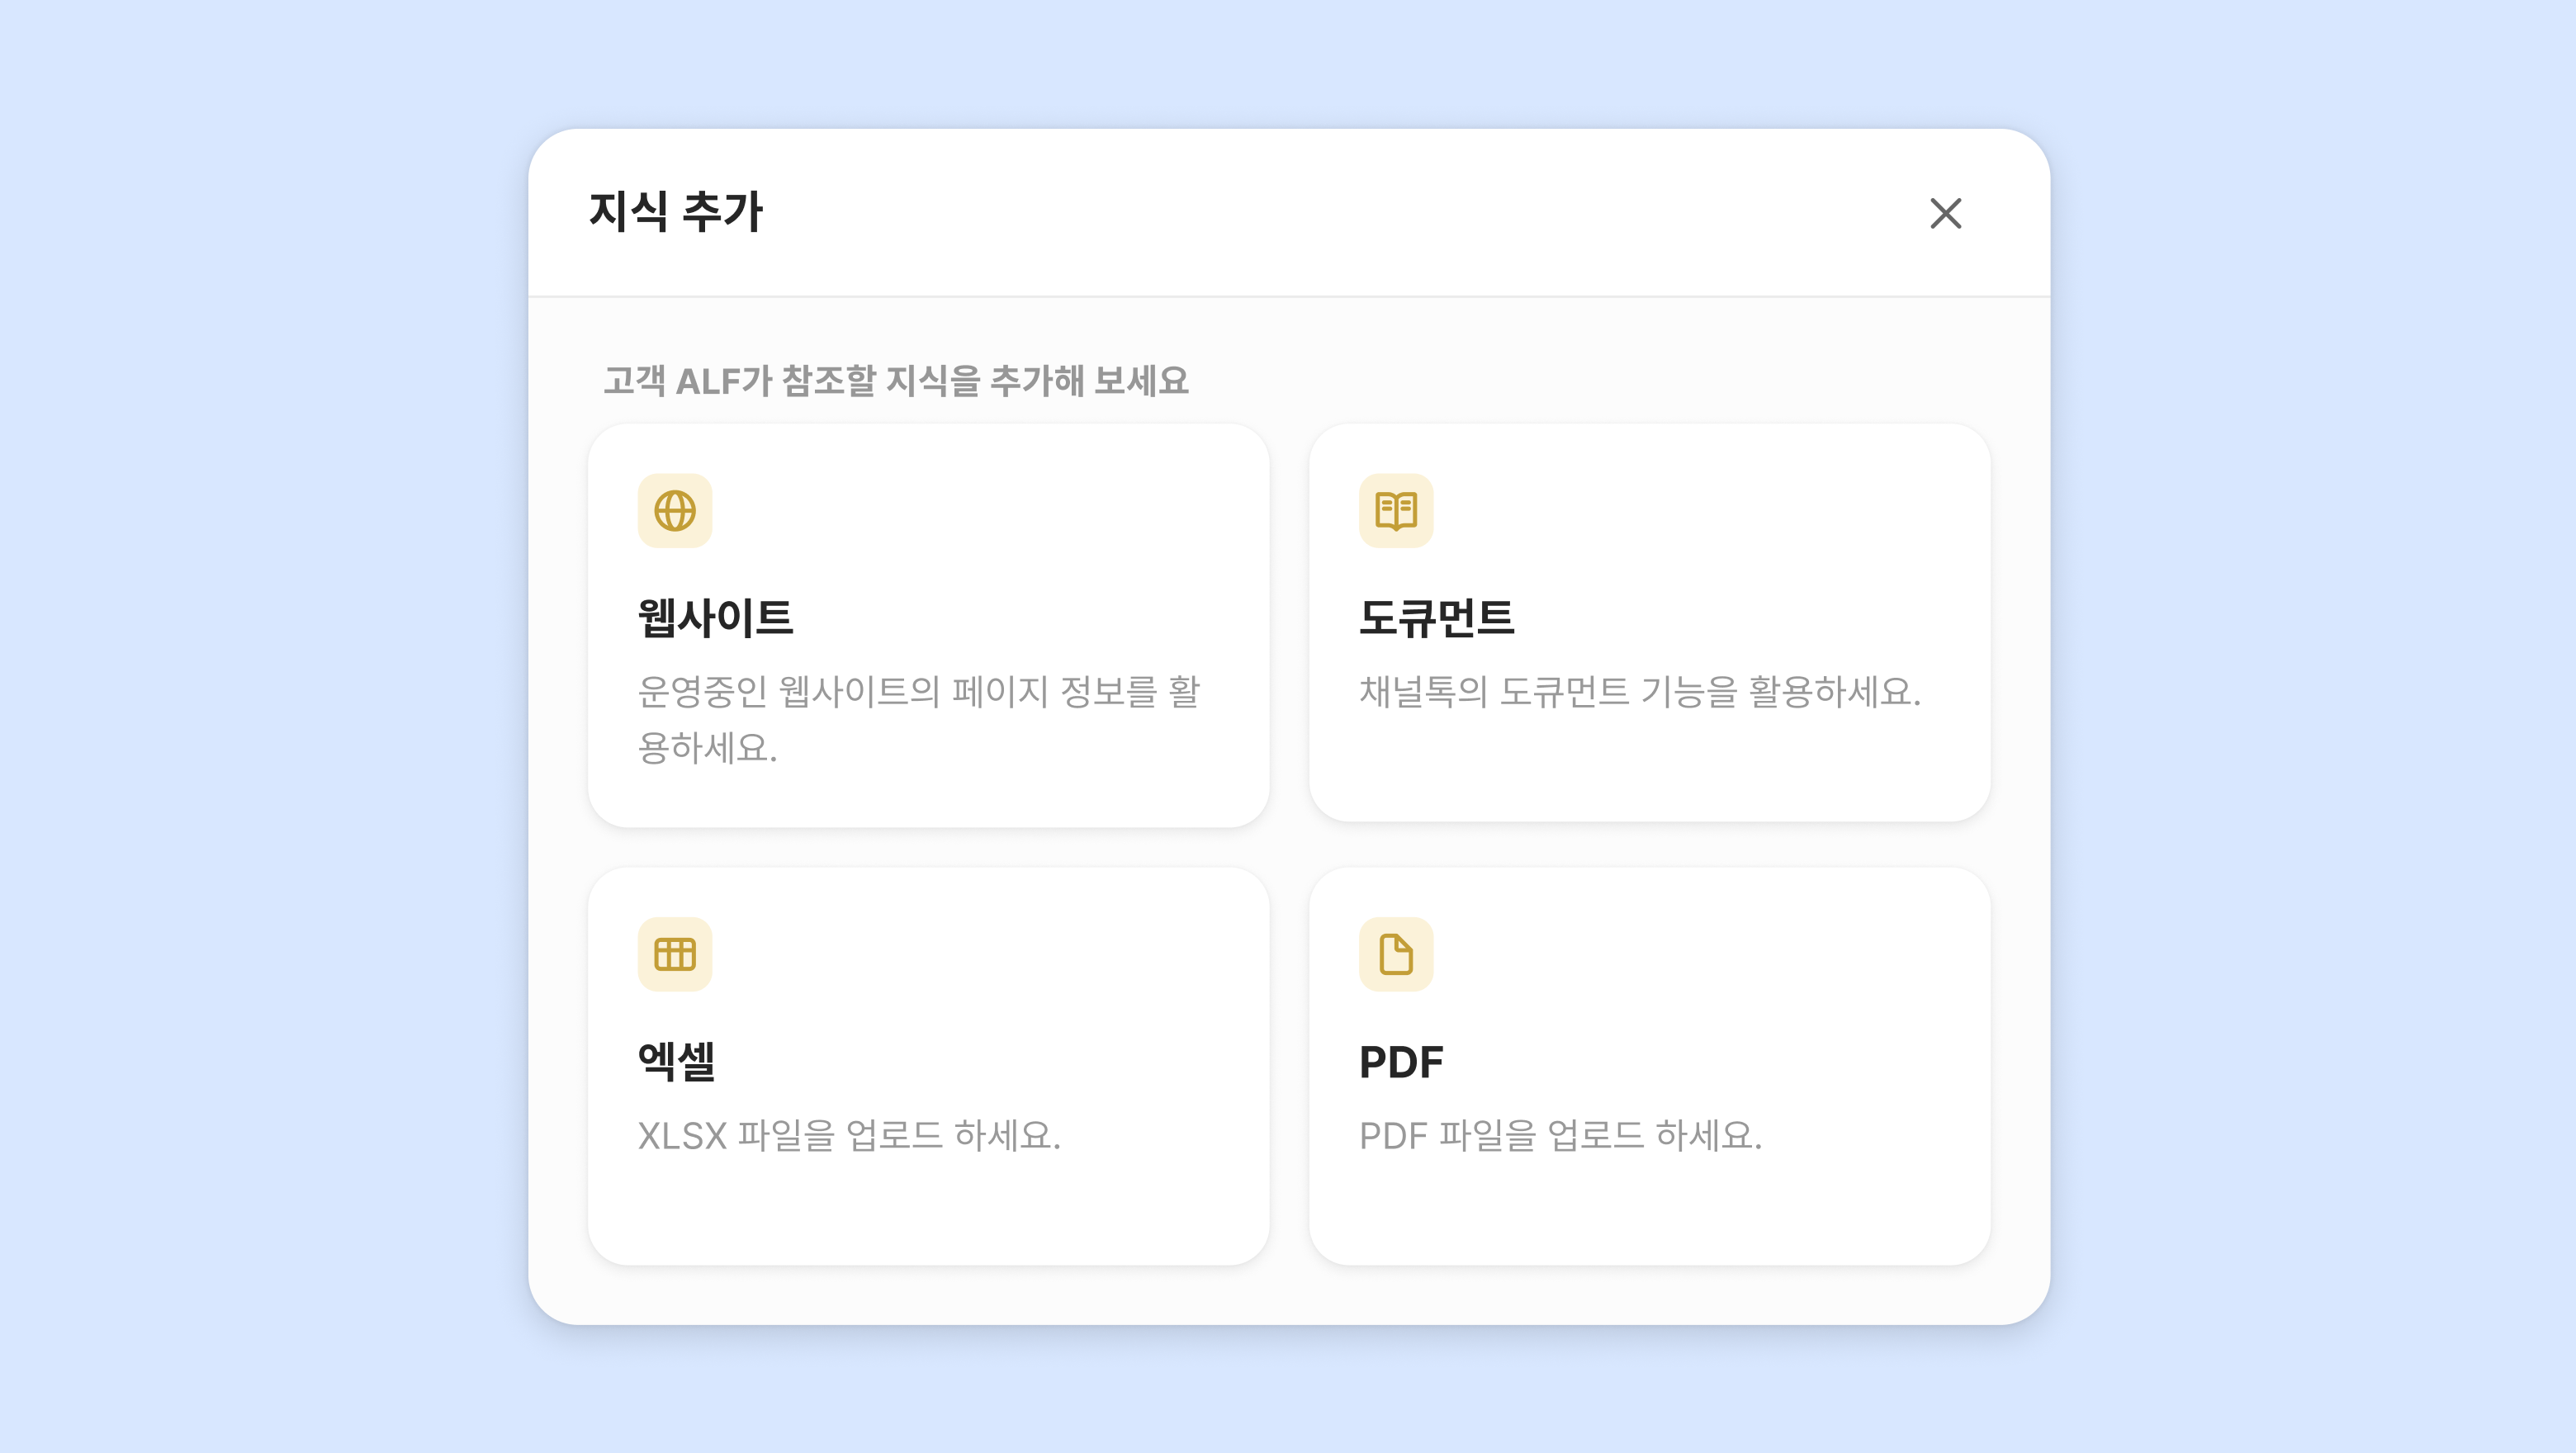The width and height of the screenshot is (2576, 1453).
Task: Select the 도큐먼트 card title
Action: click(x=1436, y=617)
